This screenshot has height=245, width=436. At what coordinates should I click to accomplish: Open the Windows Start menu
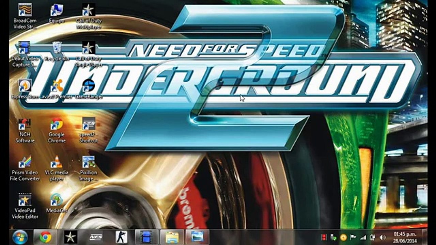tap(20, 237)
